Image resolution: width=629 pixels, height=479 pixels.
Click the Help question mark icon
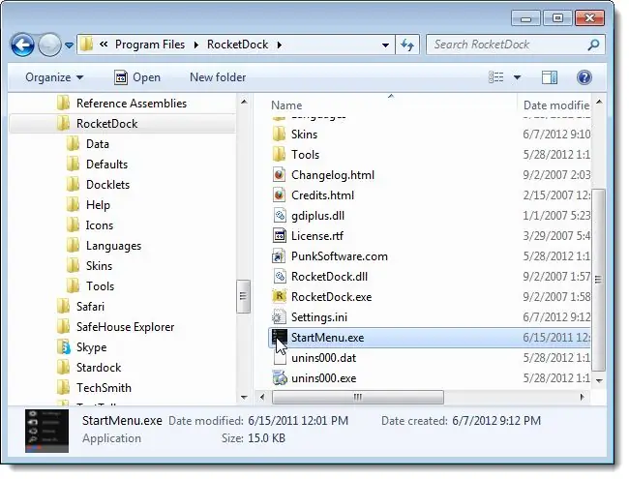[x=584, y=77]
